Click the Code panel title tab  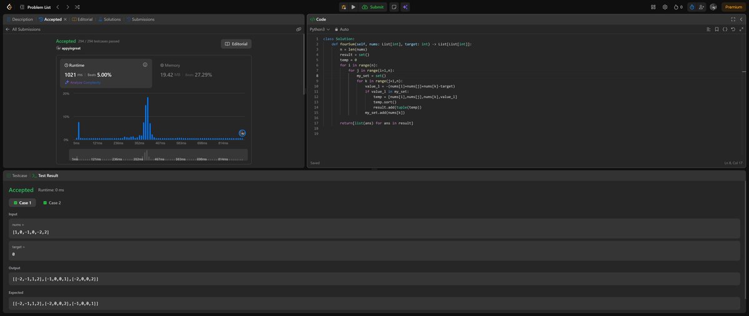tap(318, 19)
